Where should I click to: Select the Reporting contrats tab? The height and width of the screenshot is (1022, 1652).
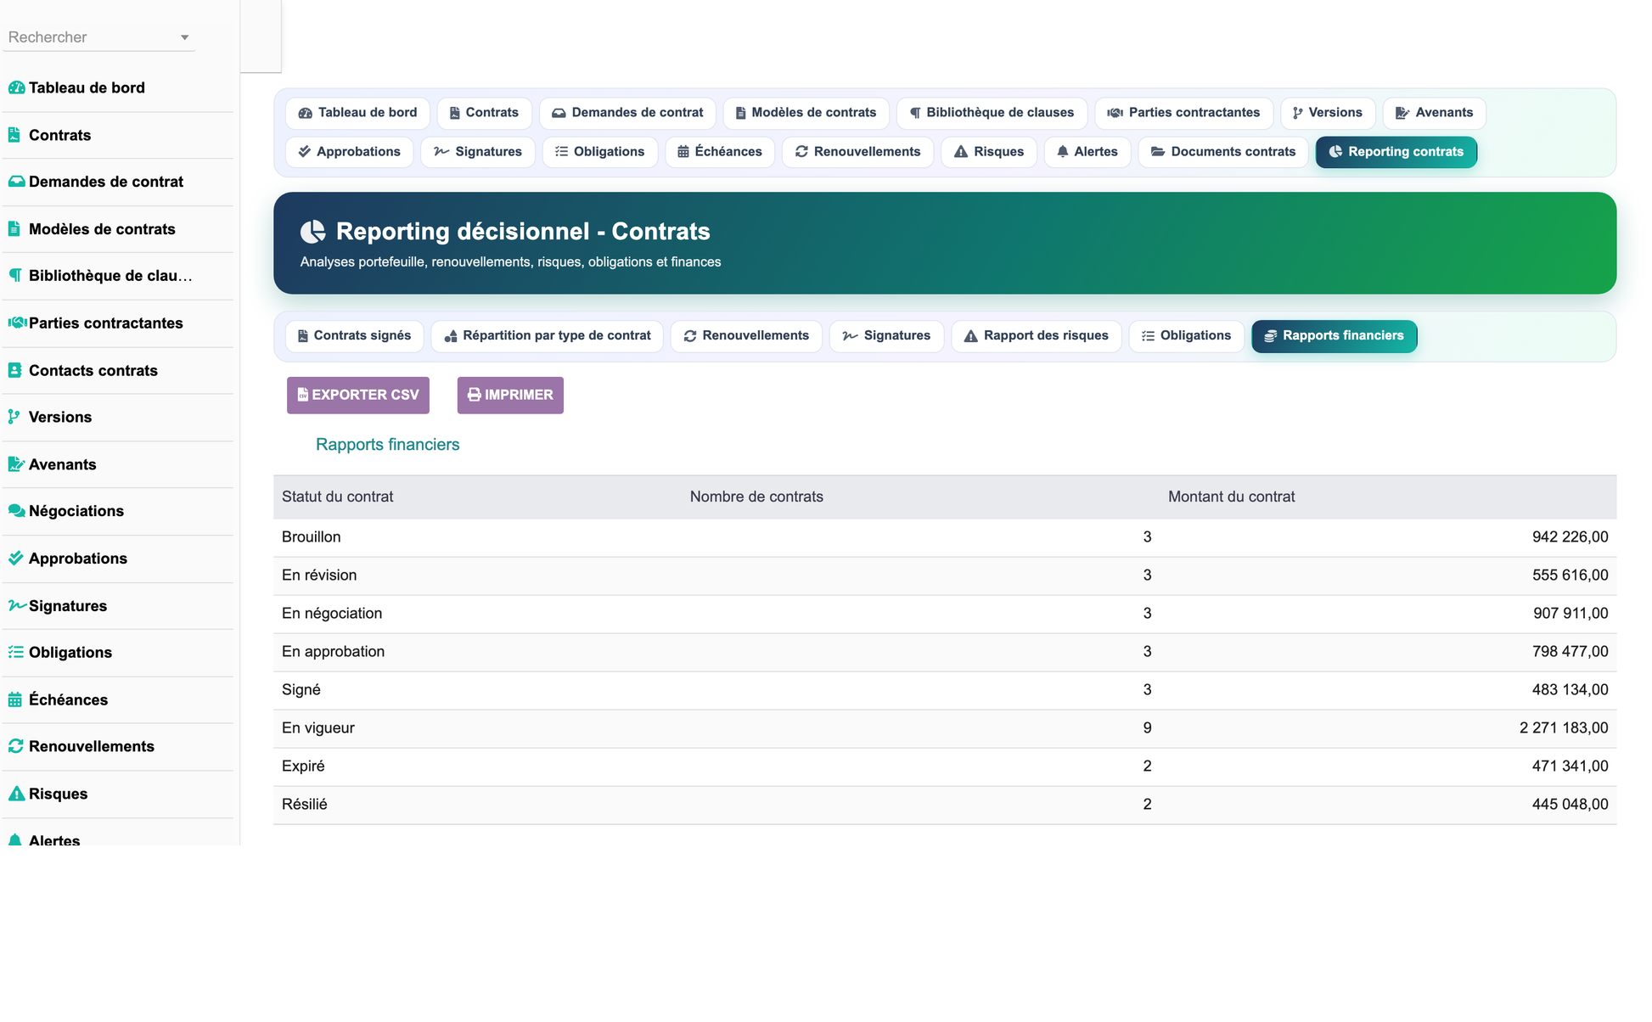click(1396, 152)
